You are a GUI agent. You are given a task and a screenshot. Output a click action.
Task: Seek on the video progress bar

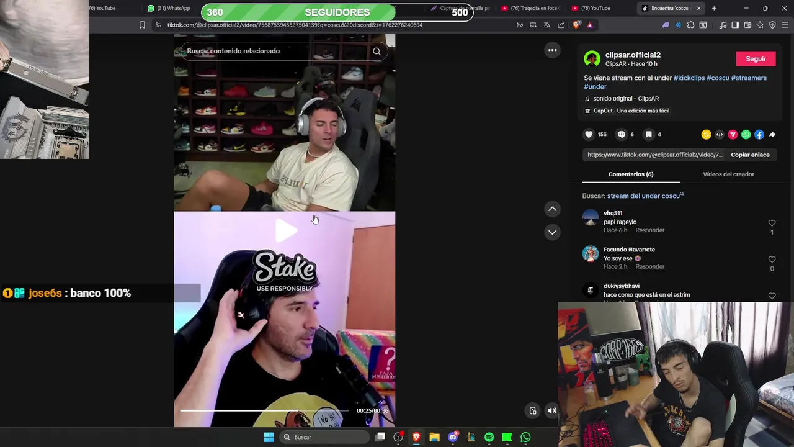[265, 410]
